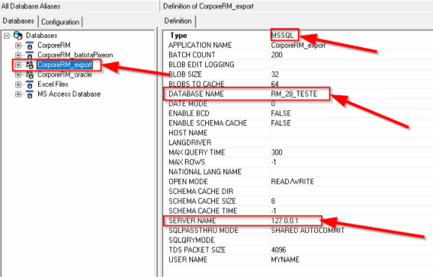
Task: Click the SCHEMA CACHE SIZE value 8
Action: point(273,201)
